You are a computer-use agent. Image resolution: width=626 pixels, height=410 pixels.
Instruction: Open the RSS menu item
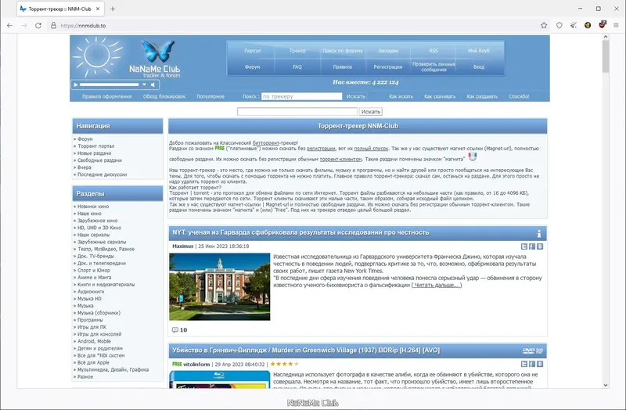(434, 51)
